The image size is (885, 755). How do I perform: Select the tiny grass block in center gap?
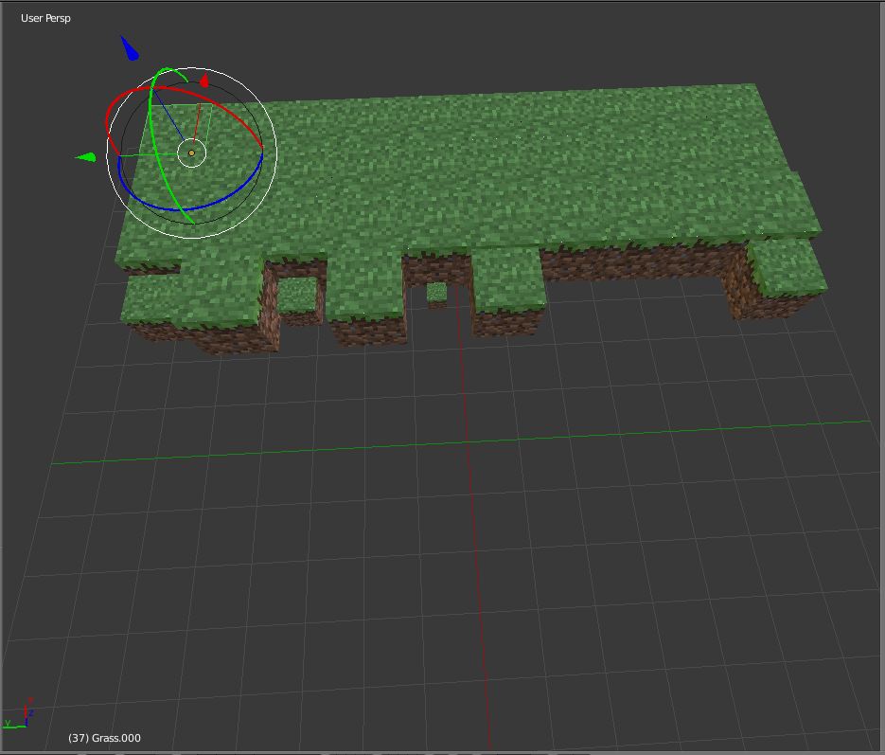(436, 295)
